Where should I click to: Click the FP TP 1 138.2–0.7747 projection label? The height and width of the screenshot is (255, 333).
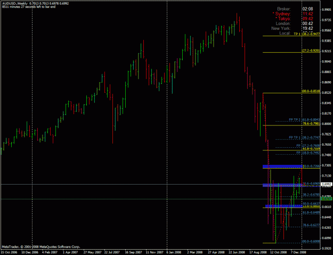click(x=304, y=138)
